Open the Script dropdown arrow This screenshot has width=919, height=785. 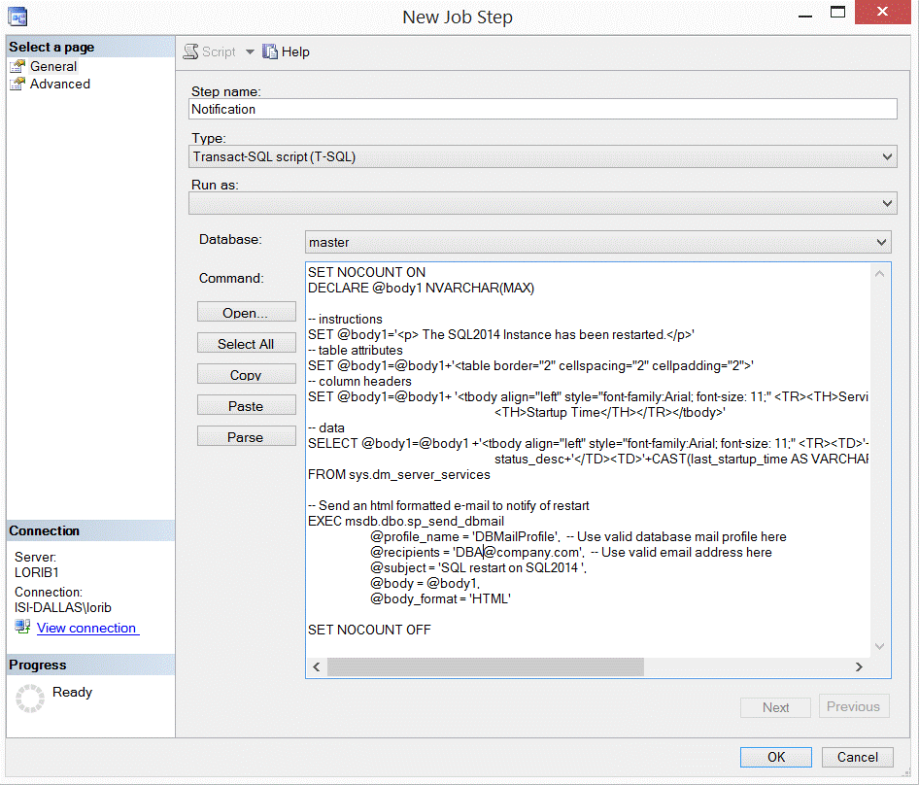(250, 51)
